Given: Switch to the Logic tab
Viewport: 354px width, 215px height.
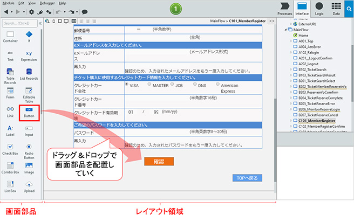Looking at the screenshot, I should click(x=319, y=9).
